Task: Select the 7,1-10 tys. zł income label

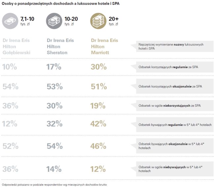Action: click(x=27, y=21)
